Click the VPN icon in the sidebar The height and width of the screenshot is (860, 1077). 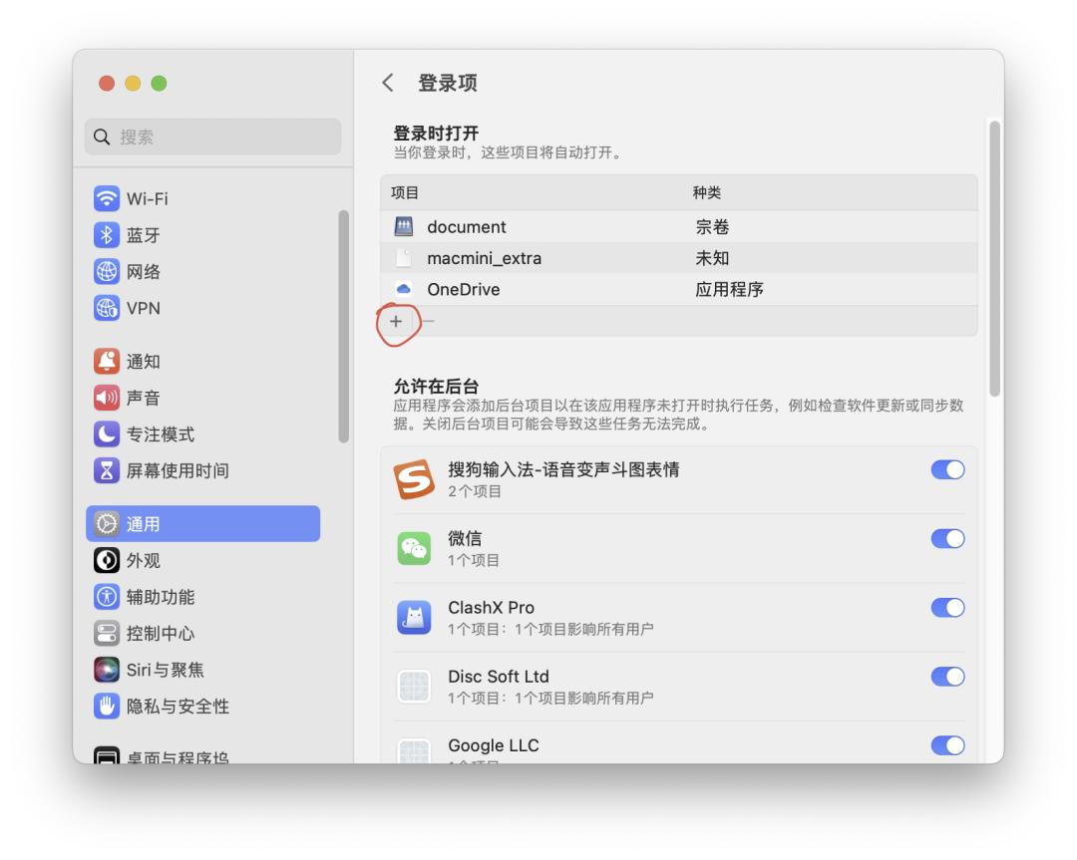pyautogui.click(x=106, y=308)
